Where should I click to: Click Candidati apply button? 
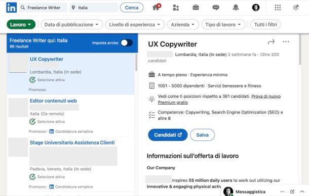(x=168, y=135)
